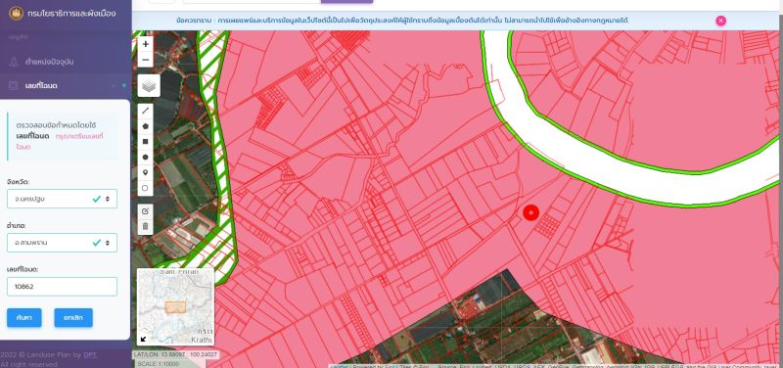
Task: Expand the เลขที่โฉนด sidebar menu item
Action: 66,86
